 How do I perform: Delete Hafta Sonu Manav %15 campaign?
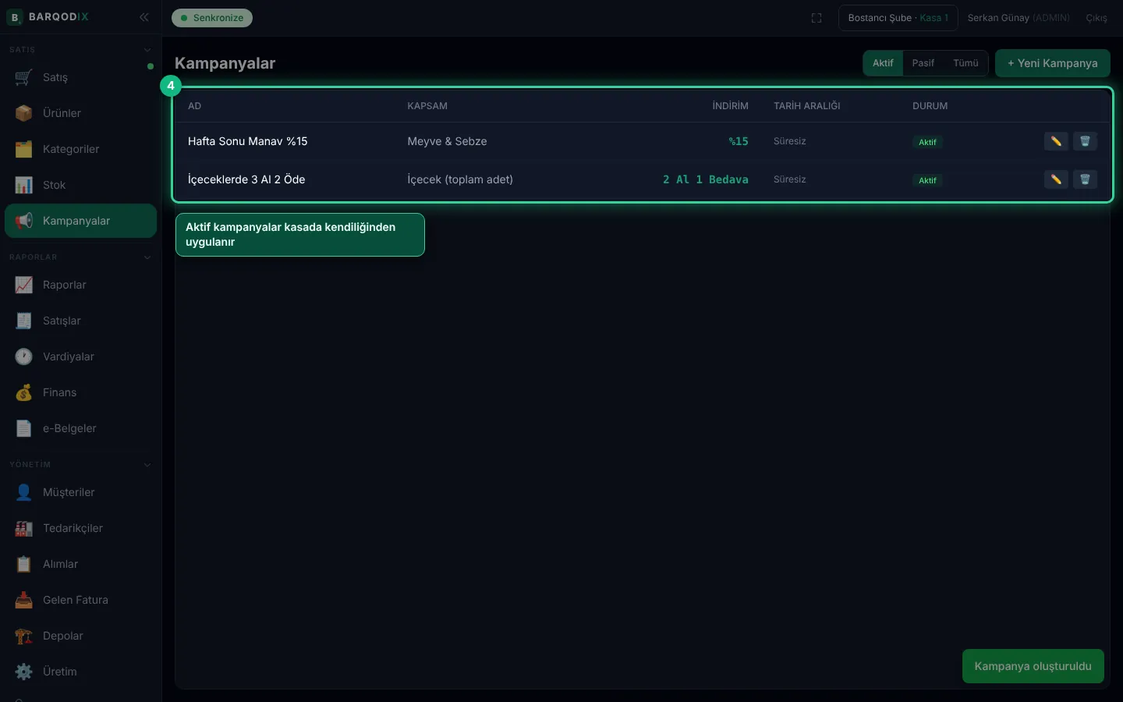pos(1085,141)
